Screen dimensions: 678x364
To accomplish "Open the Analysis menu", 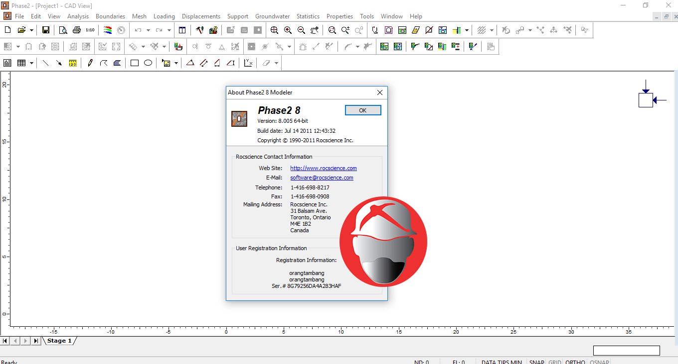I will tap(78, 16).
